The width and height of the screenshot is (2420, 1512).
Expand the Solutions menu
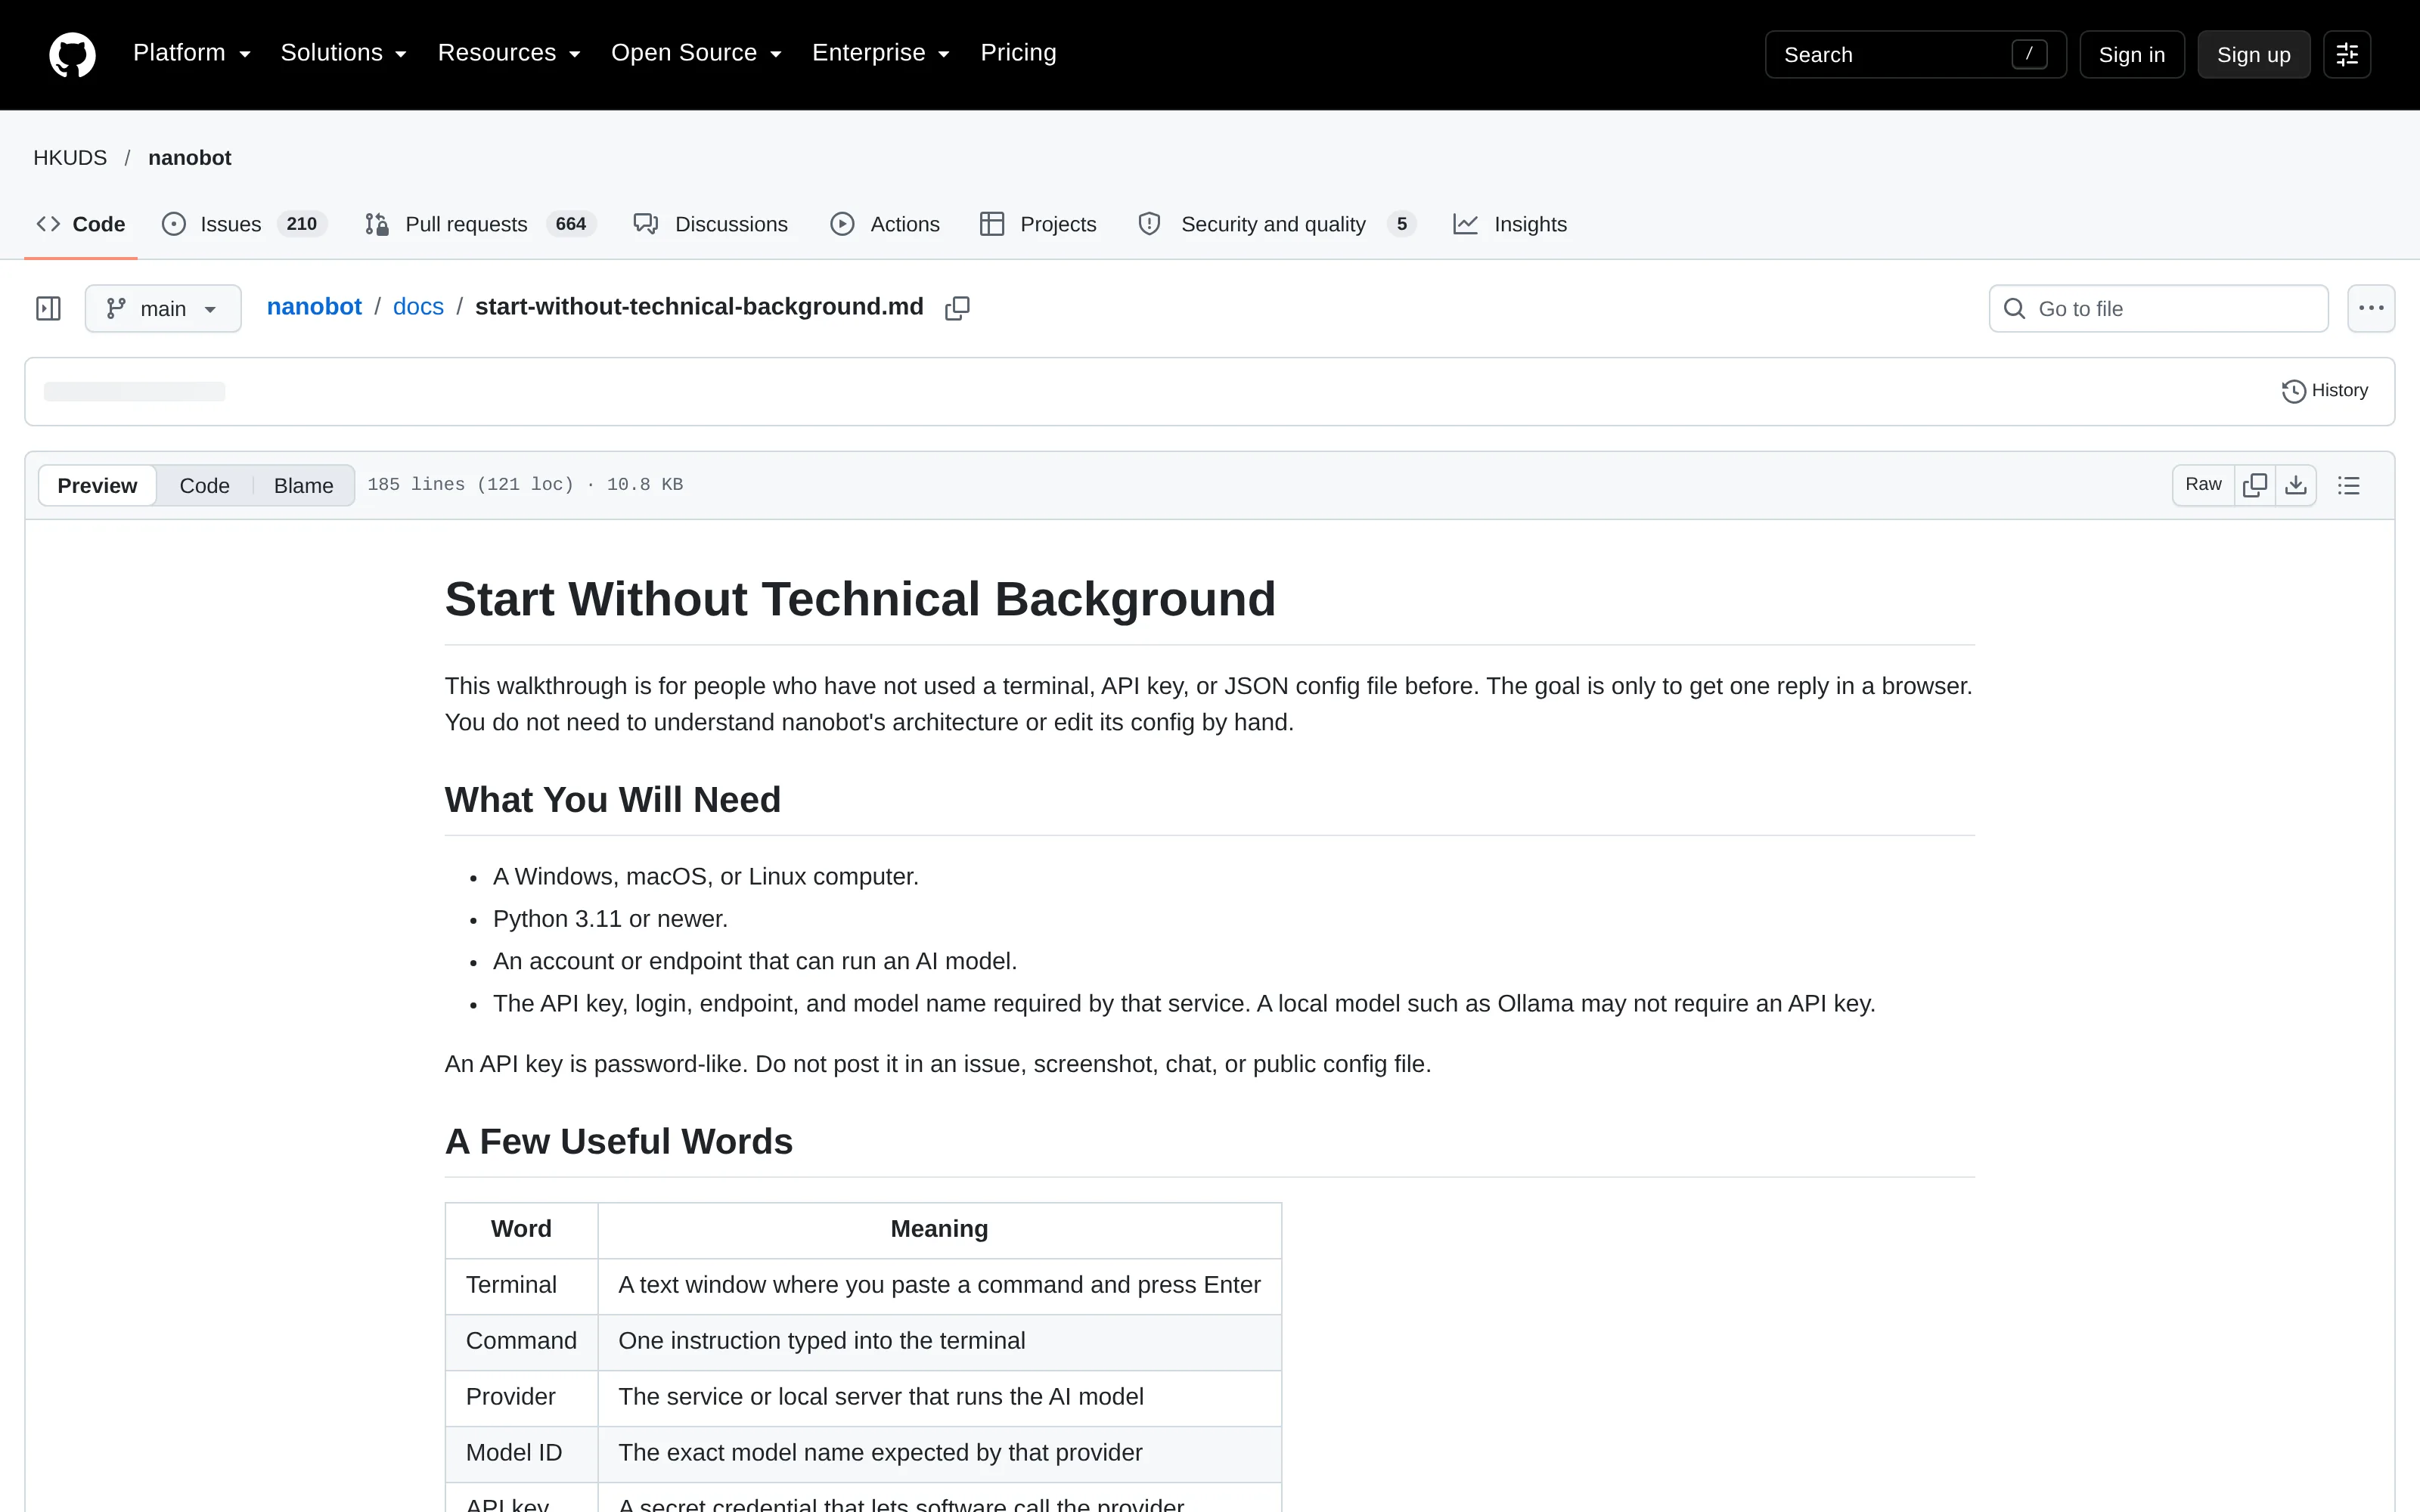pyautogui.click(x=343, y=53)
